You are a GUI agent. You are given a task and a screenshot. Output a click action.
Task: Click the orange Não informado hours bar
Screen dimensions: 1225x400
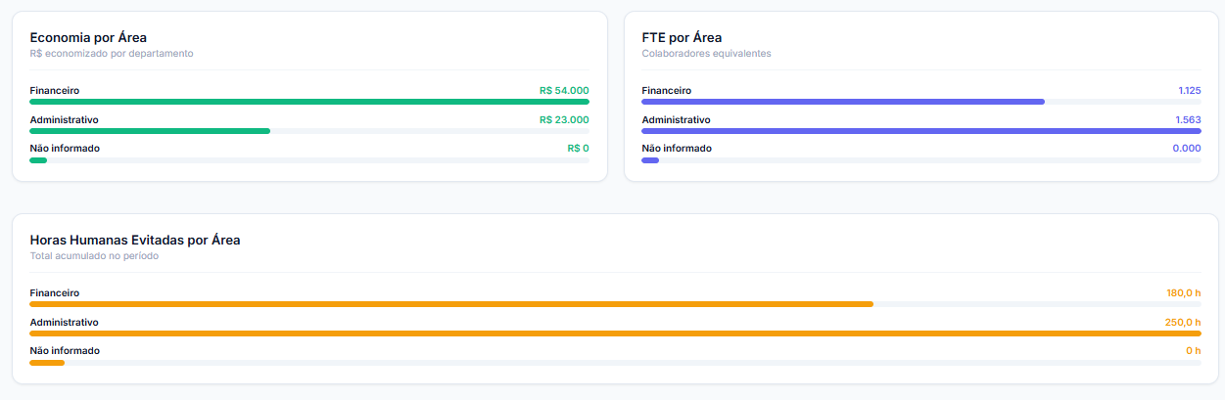coord(47,363)
